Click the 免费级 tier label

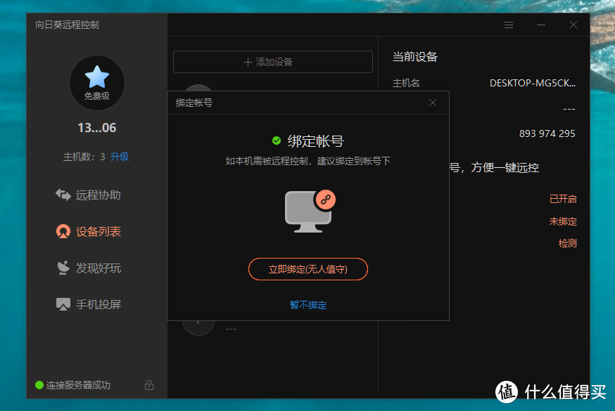[x=97, y=96]
